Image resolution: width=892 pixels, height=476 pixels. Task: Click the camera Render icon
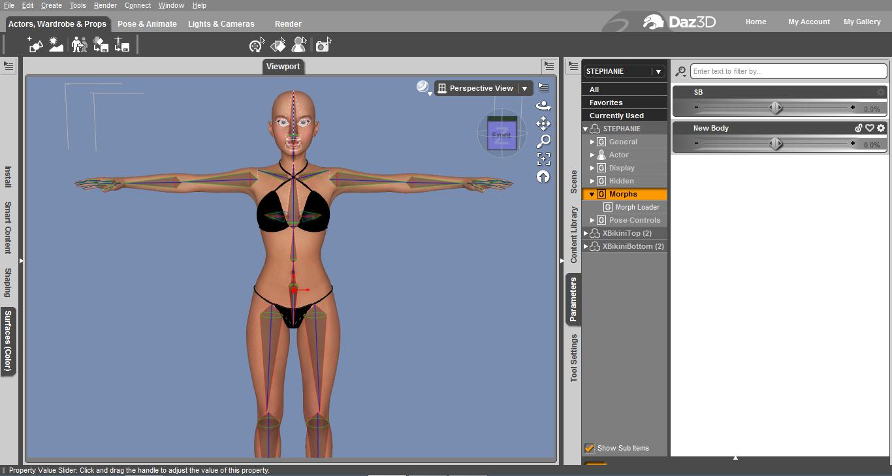tap(323, 45)
